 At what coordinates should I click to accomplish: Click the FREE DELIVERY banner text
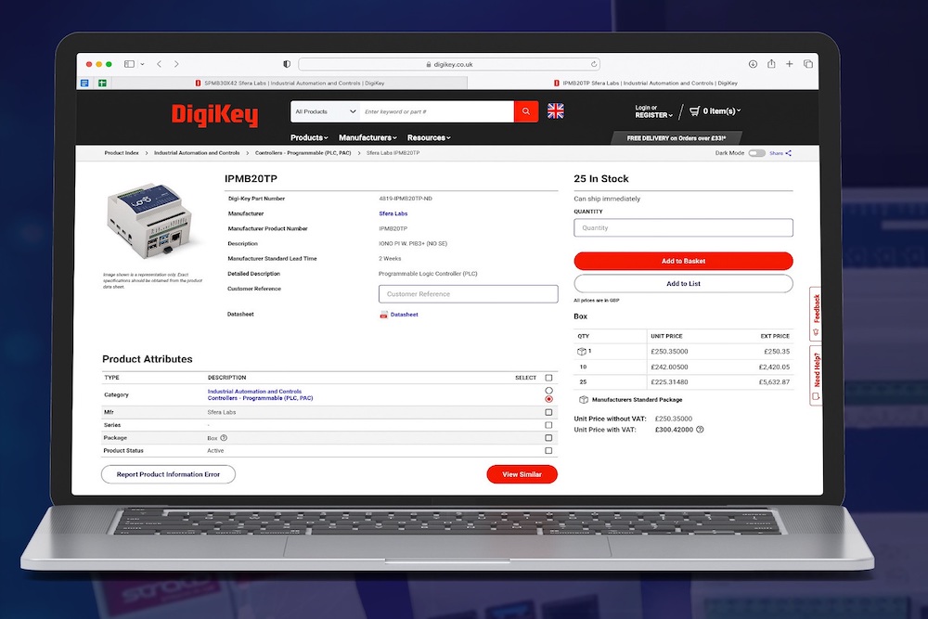coord(677,138)
